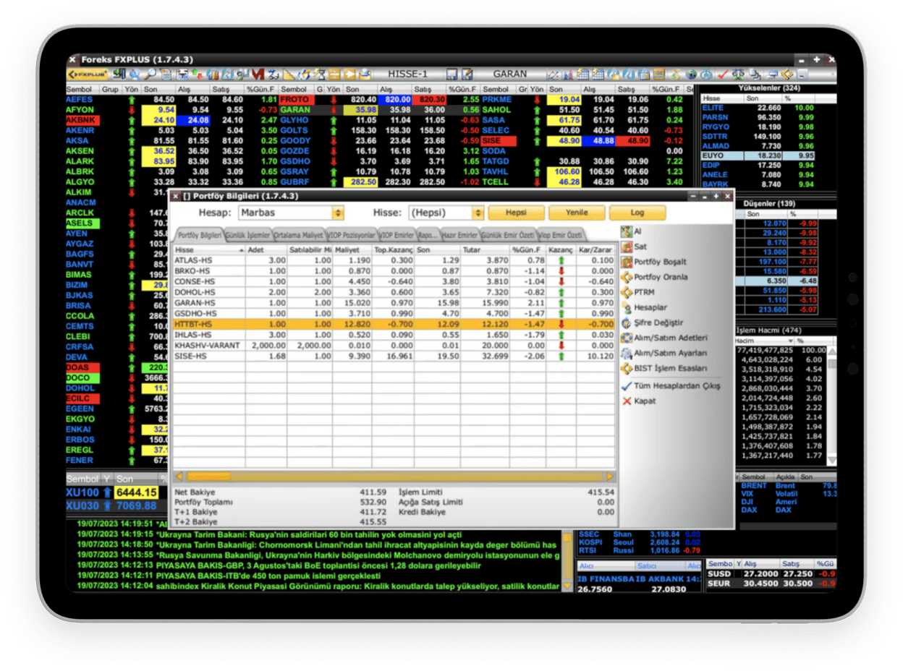Click the red checkmark toolbar icon
The width and height of the screenshot is (903, 671).
722,74
